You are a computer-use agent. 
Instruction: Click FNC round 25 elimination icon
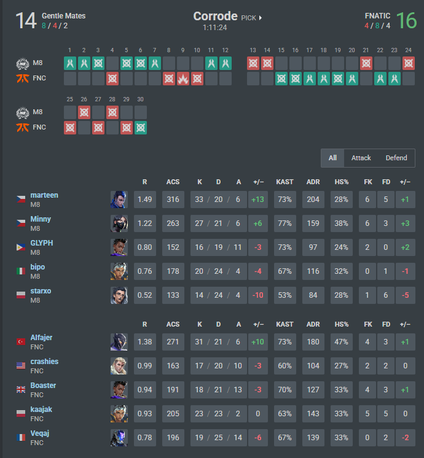[x=70, y=128]
